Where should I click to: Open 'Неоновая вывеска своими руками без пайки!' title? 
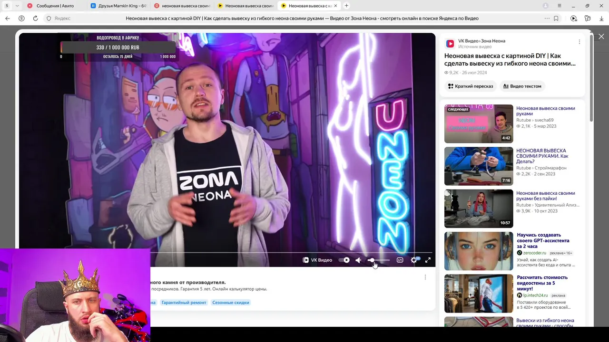545,196
